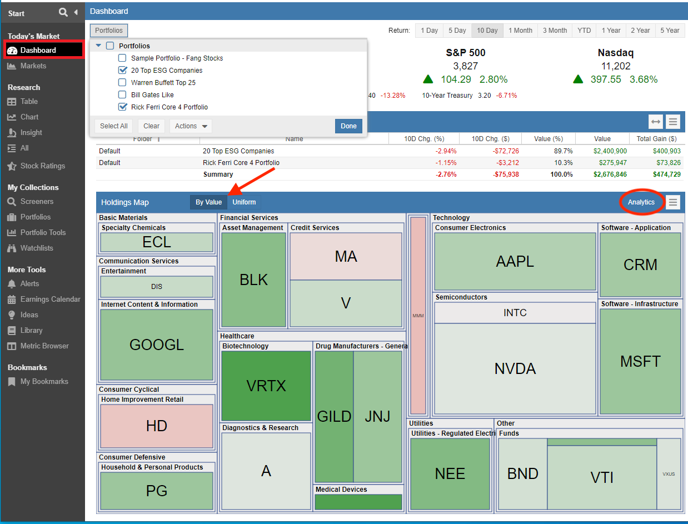
Task: Click the Value column header
Action: [x=602, y=139]
